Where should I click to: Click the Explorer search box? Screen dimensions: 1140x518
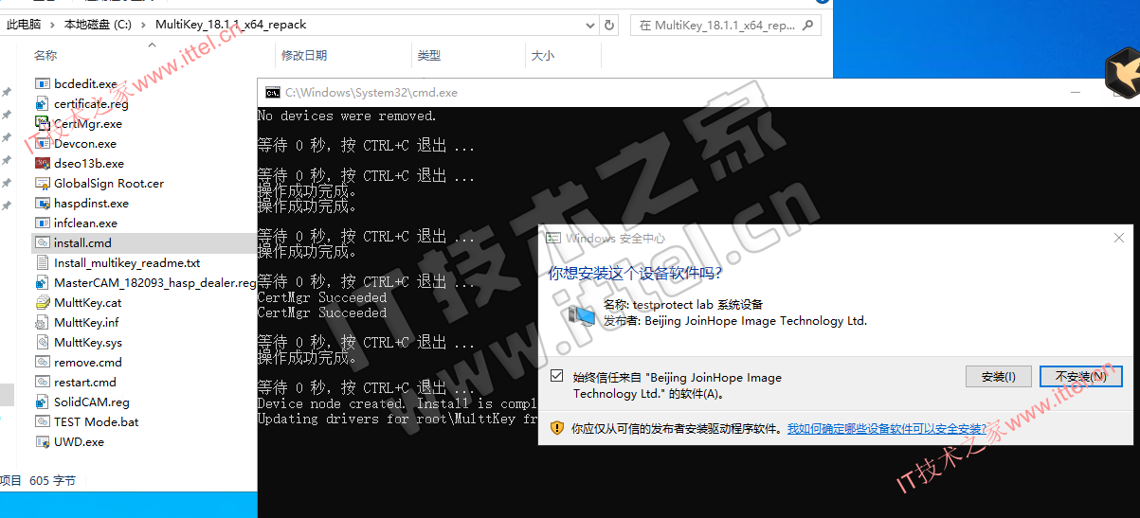click(725, 25)
